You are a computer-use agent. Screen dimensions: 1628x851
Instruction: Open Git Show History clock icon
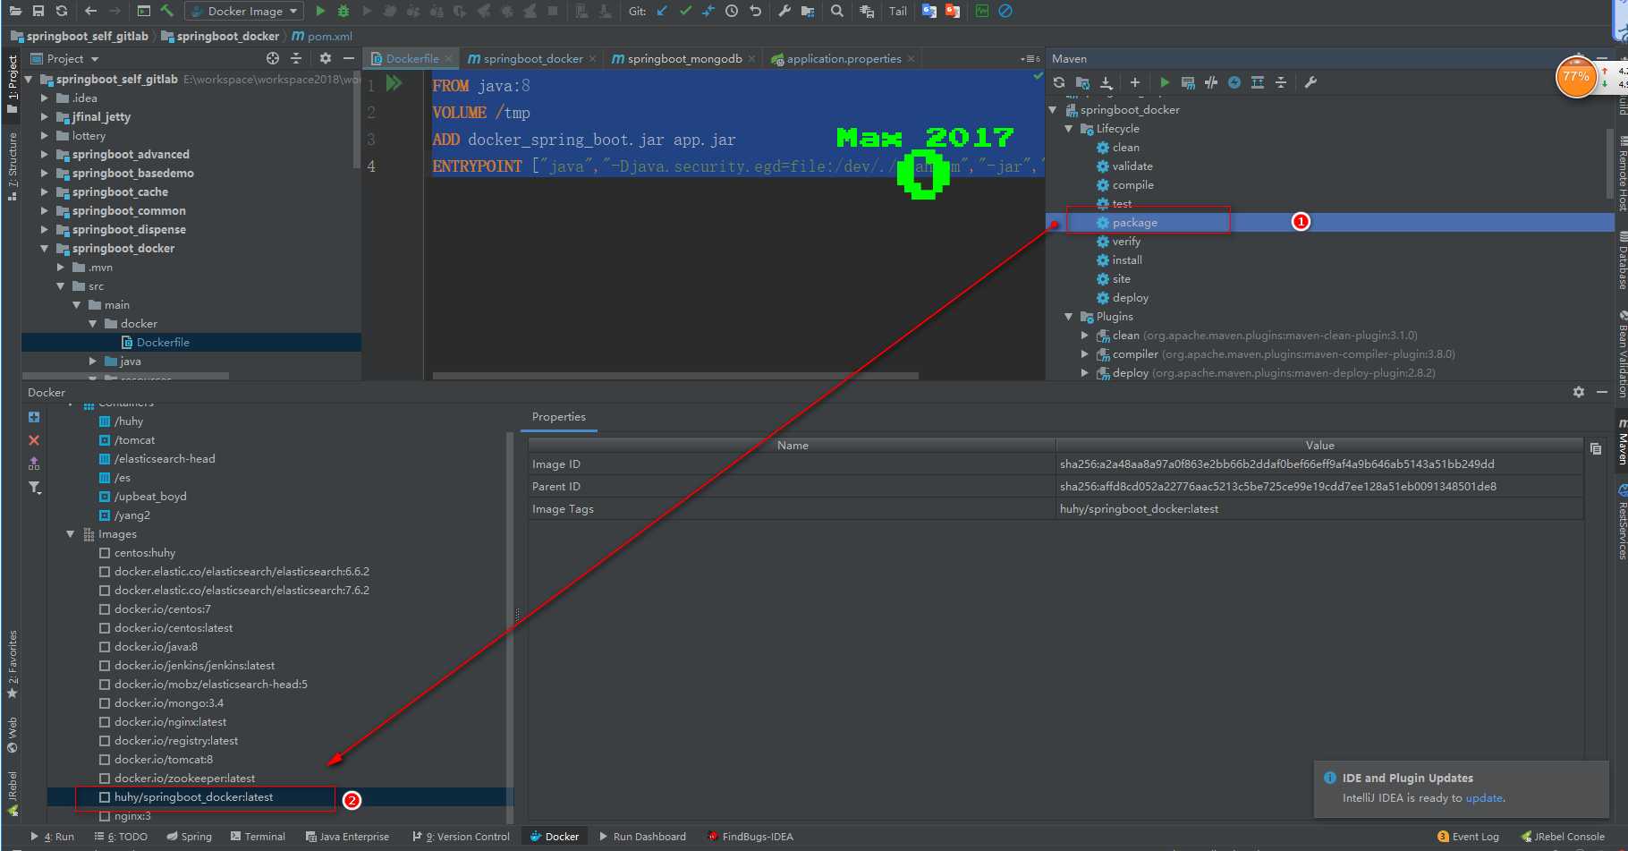pyautogui.click(x=732, y=11)
